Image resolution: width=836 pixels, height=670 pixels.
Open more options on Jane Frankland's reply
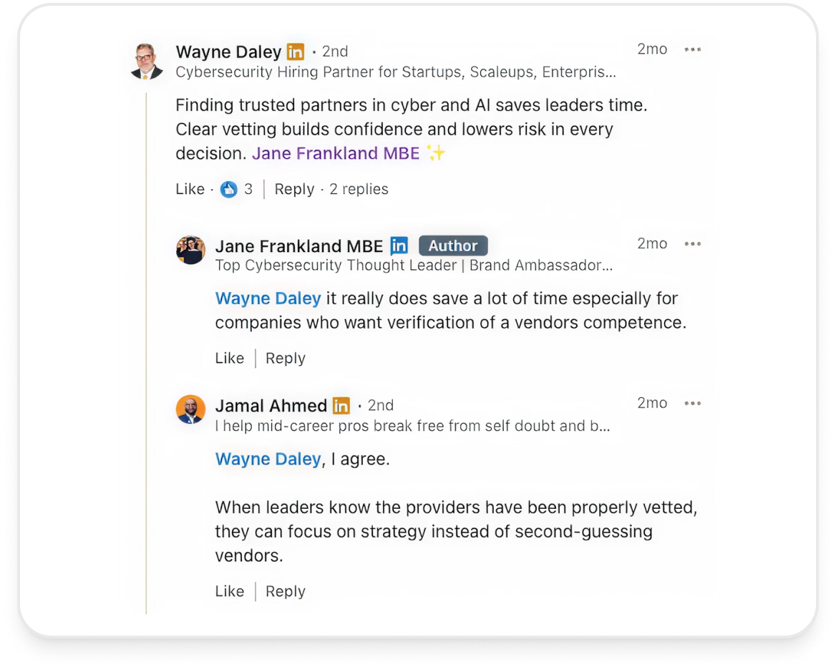(693, 244)
